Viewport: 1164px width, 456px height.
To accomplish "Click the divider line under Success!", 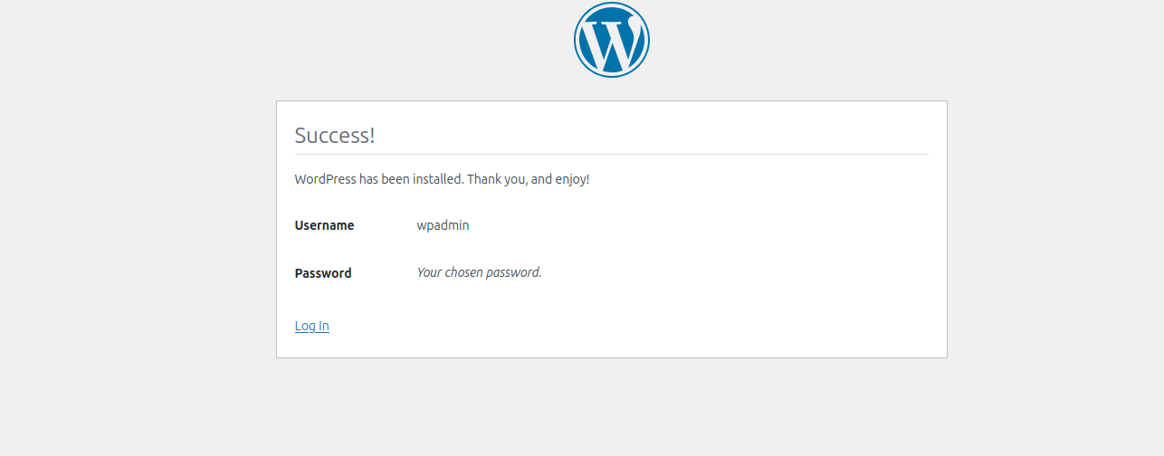I will click(x=612, y=155).
